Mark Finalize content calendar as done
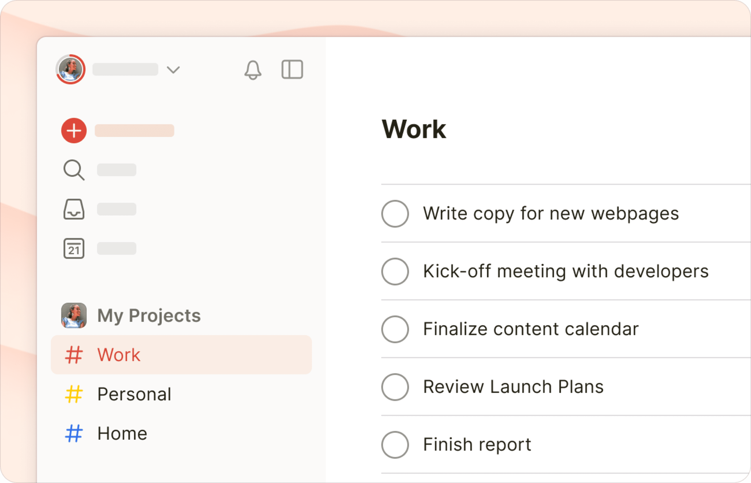 [x=395, y=329]
